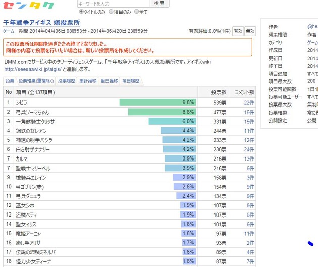Click the 6.0% teal bar for 一角獣騎士クリッサ
318x267 pixels.
(173, 121)
